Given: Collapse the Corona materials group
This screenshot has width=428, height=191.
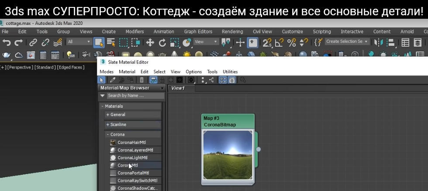Looking at the screenshot, I should click(x=117, y=134).
